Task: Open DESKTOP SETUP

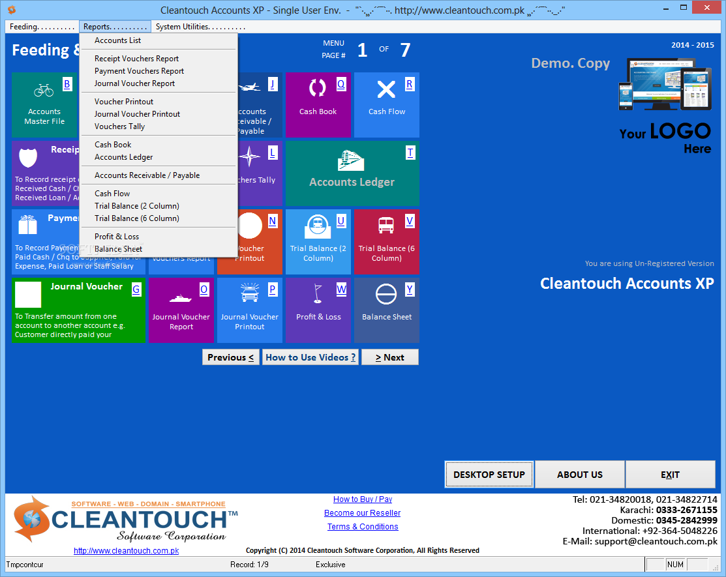Action: click(489, 475)
